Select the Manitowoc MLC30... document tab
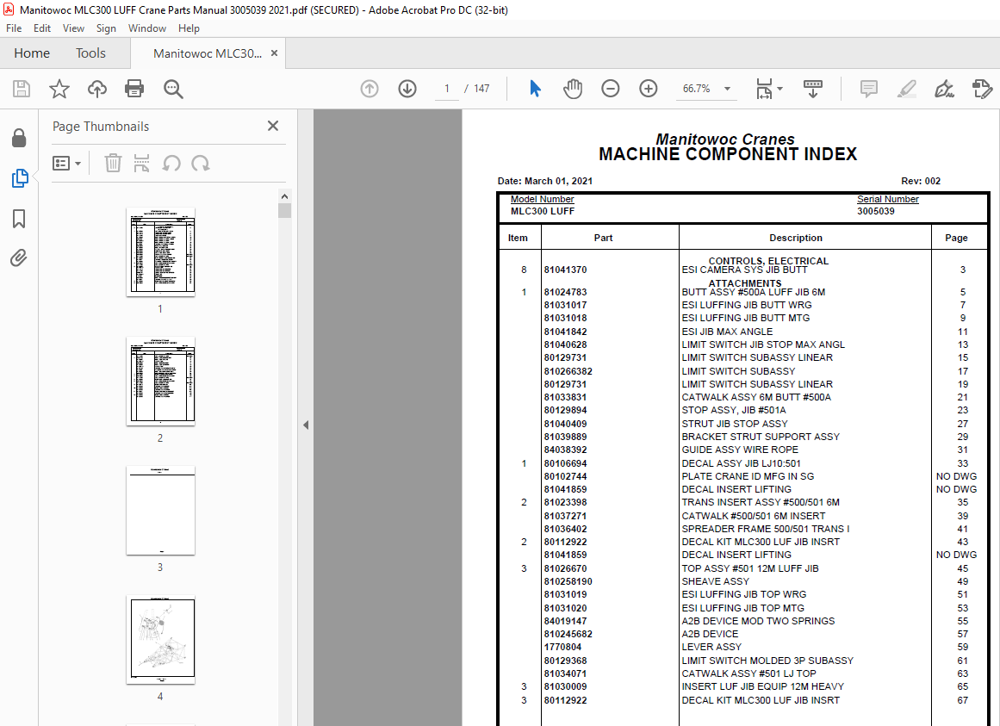 click(208, 53)
